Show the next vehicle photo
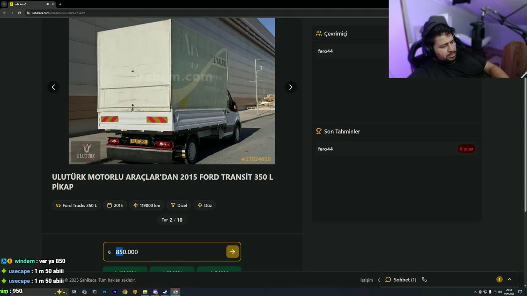The image size is (527, 296). pyautogui.click(x=291, y=87)
